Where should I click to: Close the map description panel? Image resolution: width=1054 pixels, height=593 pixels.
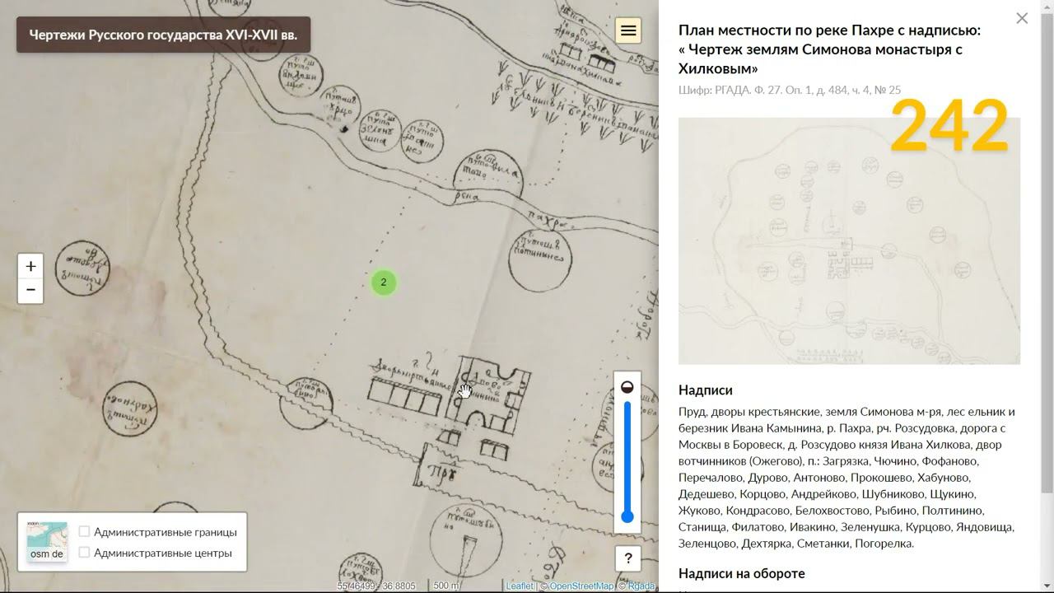(1022, 18)
